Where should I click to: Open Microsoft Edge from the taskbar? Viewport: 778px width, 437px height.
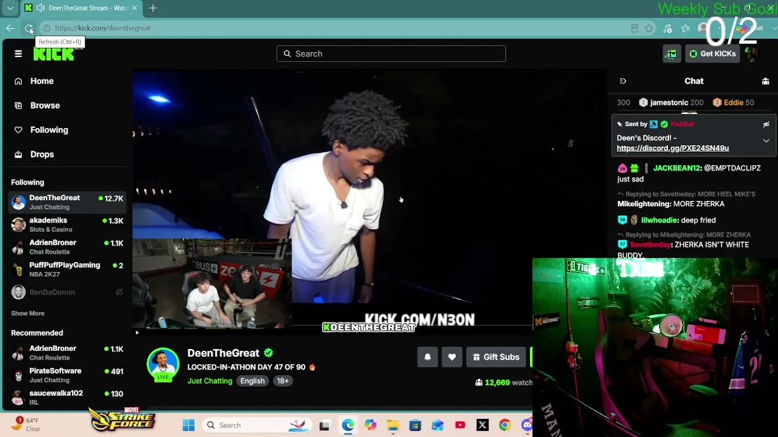click(348, 425)
